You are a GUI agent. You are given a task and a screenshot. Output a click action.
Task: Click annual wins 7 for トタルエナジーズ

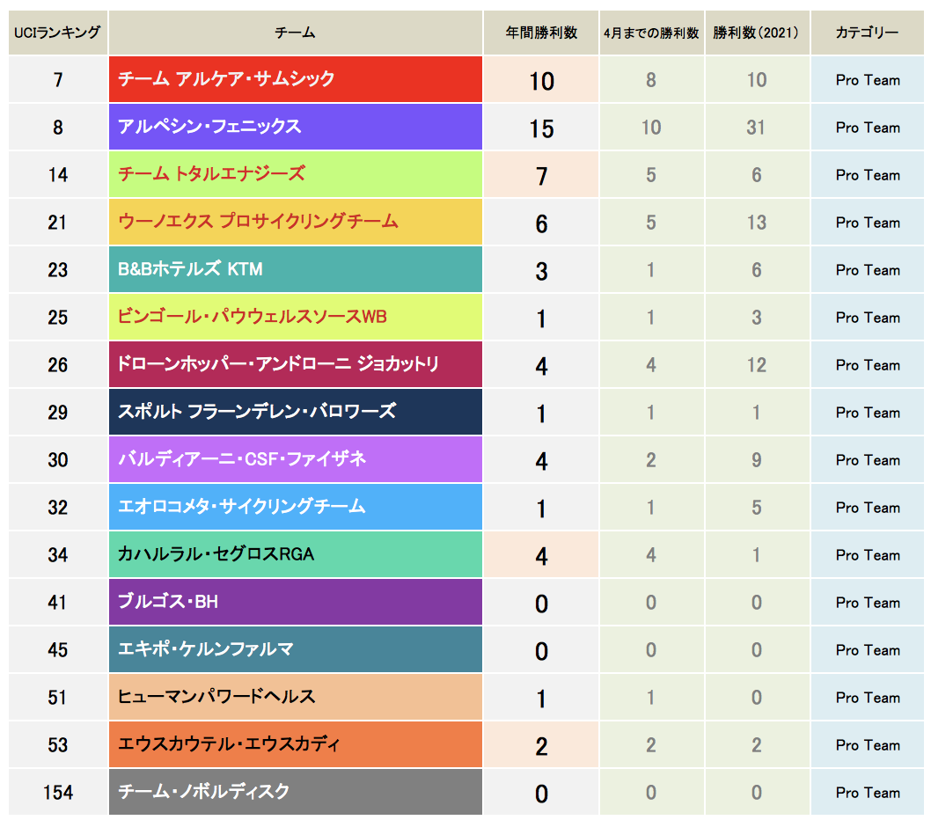pos(541,174)
